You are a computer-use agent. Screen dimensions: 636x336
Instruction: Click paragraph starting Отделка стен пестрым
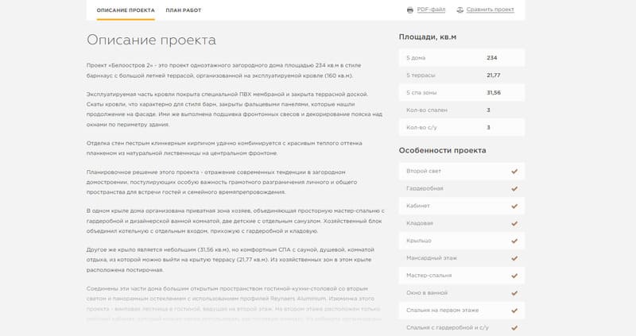point(224,149)
